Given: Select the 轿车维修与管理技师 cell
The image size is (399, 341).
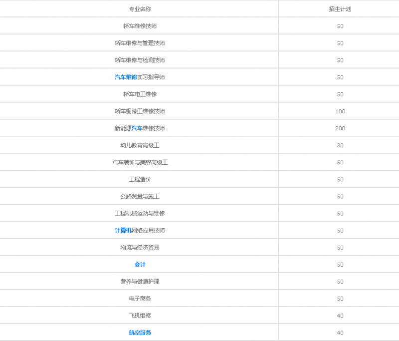Looking at the screenshot, I should (140, 43).
